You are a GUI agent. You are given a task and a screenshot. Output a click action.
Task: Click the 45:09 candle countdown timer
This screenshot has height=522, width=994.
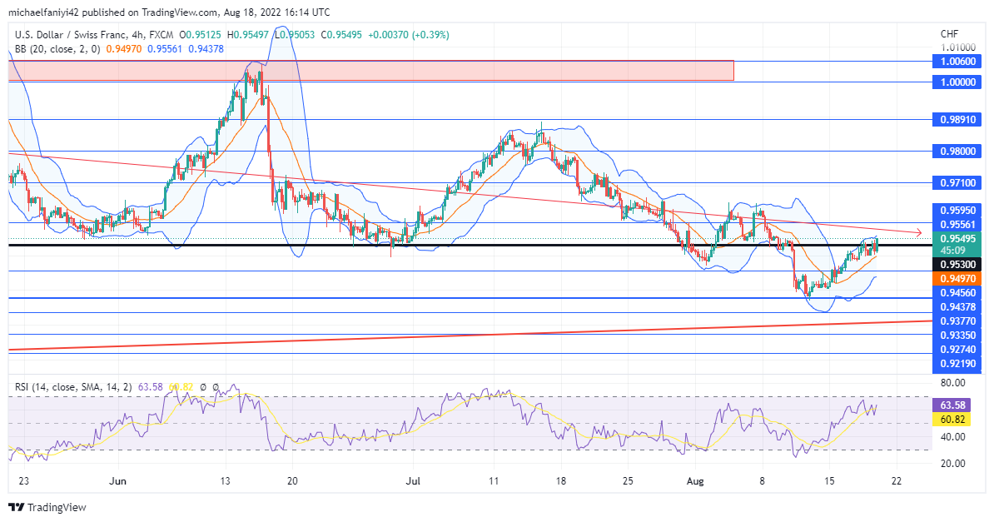(953, 251)
